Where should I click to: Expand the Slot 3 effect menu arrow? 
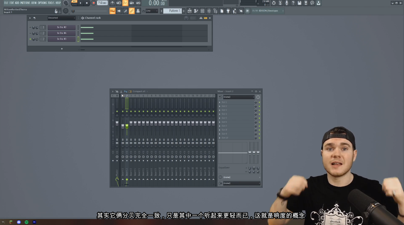(x=220, y=110)
